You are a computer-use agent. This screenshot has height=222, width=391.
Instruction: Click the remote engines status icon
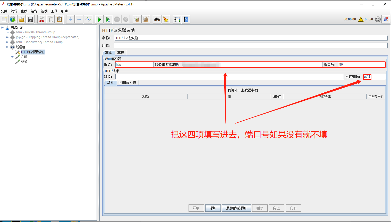(386, 19)
